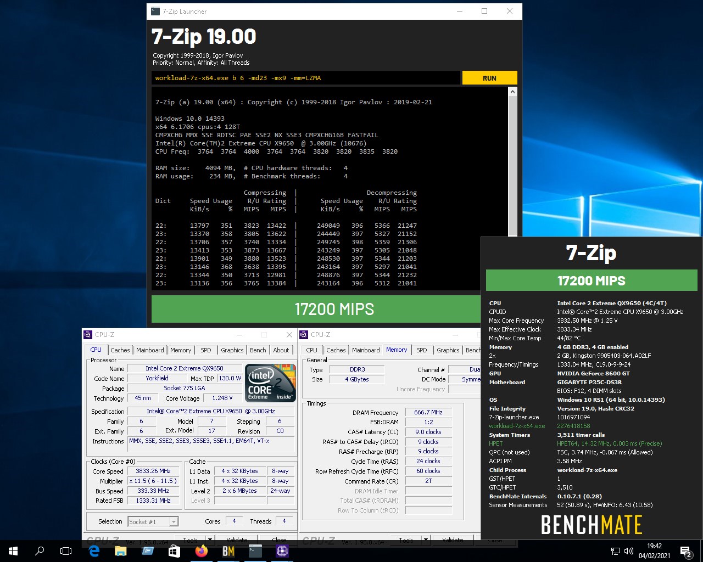Launch Microsoft Edge from the taskbar
This screenshot has height=562, width=703.
tap(94, 551)
